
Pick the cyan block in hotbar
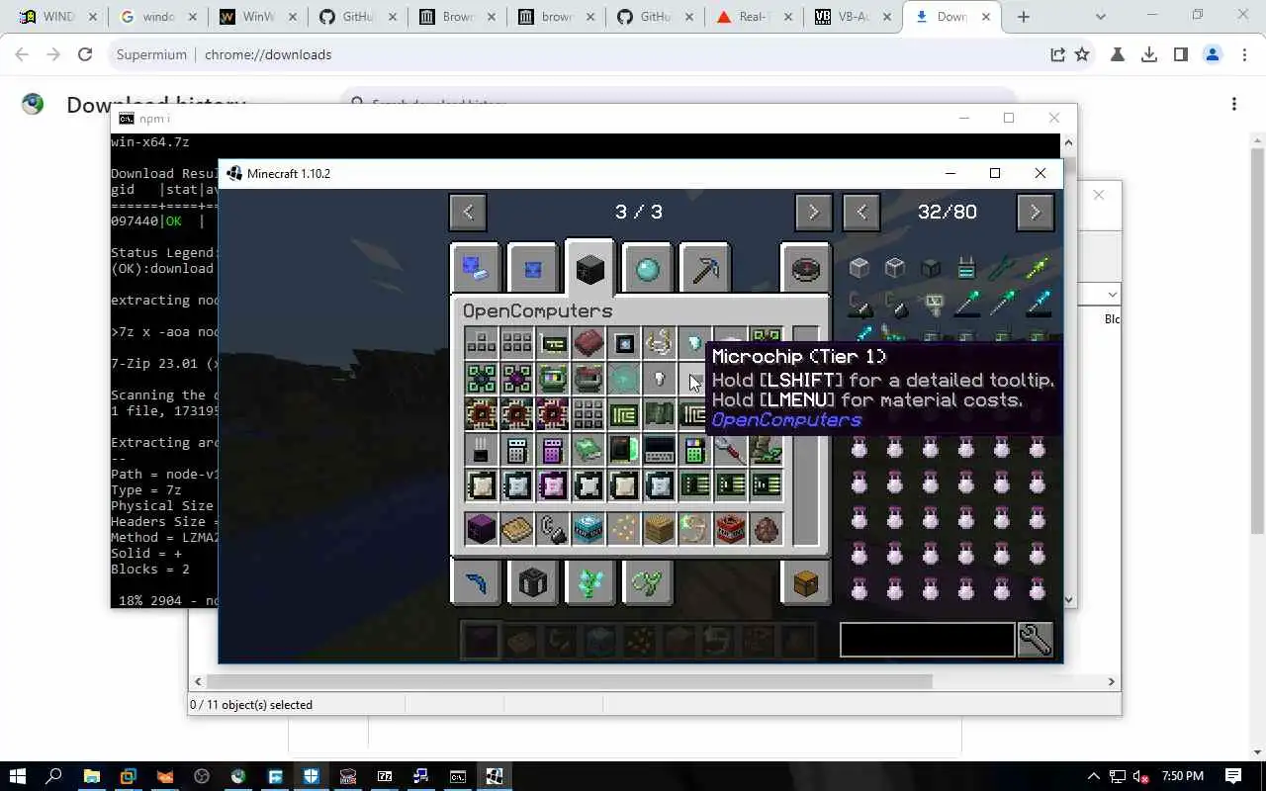click(x=588, y=529)
